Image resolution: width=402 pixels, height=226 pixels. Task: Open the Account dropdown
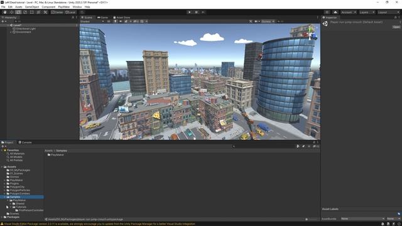tap(349, 12)
